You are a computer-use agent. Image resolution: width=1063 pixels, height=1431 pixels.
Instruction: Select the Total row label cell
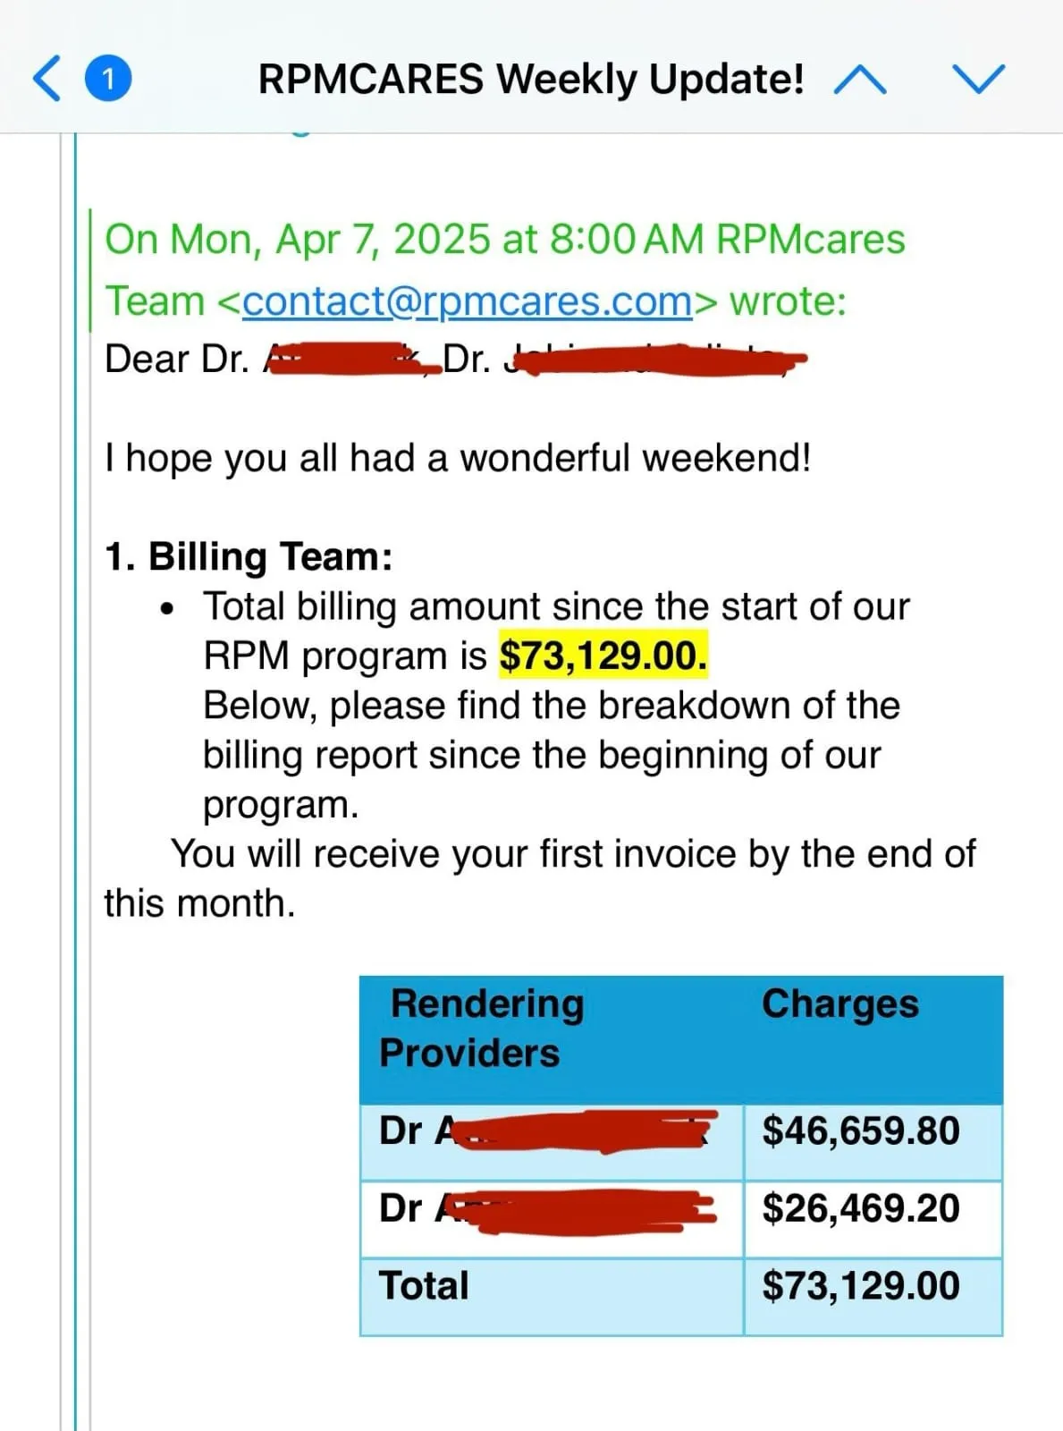click(552, 1297)
